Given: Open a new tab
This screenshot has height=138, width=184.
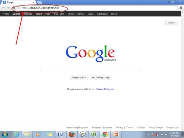Looking at the screenshot, I should (39, 3).
